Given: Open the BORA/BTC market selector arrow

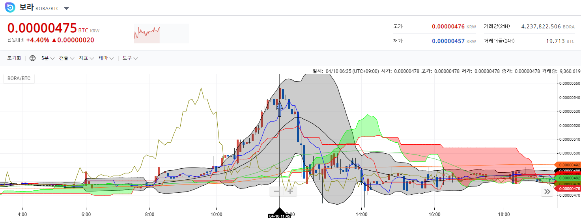Looking at the screenshot, I should 66,8.
